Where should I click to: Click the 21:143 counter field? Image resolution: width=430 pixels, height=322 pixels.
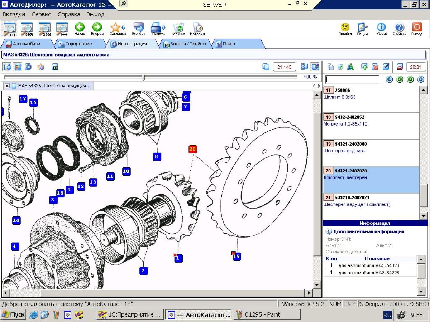(285, 67)
